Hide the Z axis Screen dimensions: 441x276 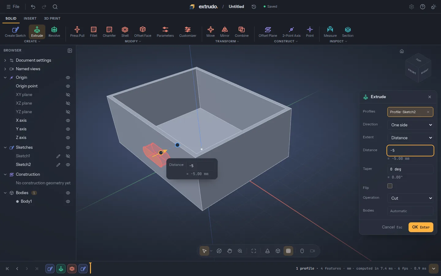(68, 138)
